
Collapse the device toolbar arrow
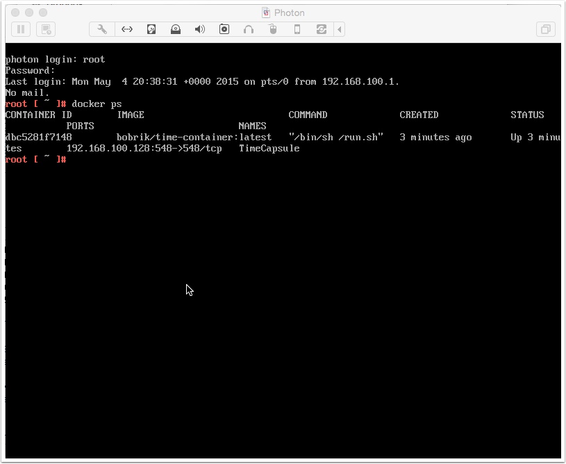[340, 29]
